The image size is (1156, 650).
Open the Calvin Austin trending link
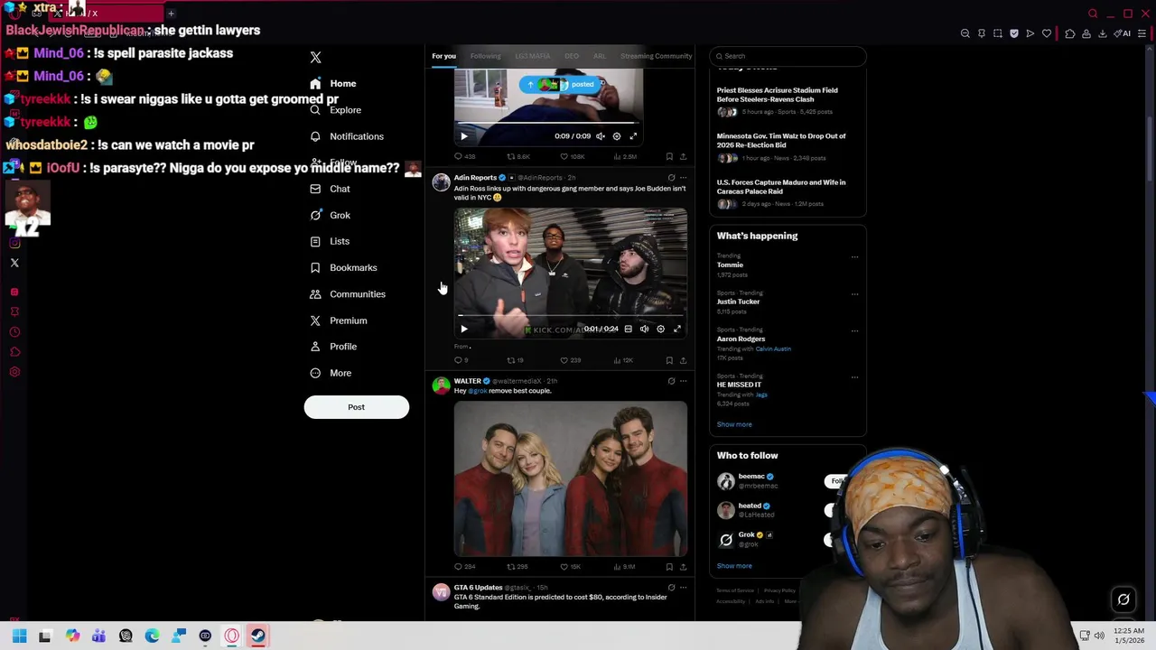pos(773,348)
